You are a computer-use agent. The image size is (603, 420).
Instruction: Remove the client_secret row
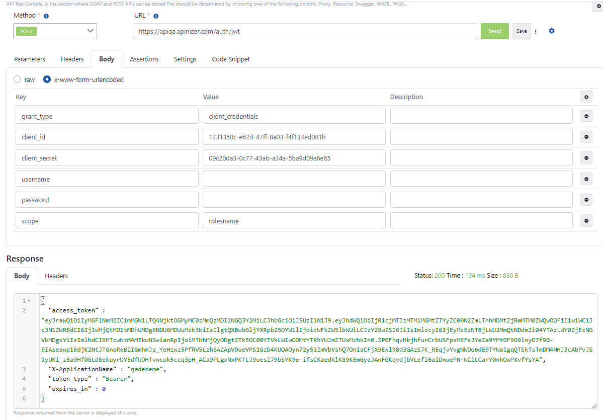tap(585, 158)
